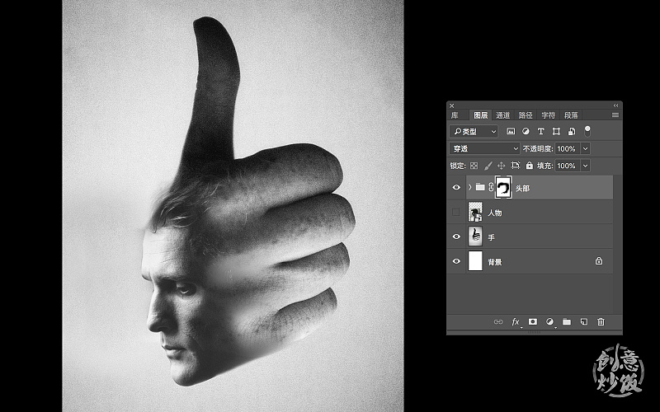Viewport: 660px width, 412px height.
Task: Switch to the 通道 tab
Action: [x=503, y=115]
